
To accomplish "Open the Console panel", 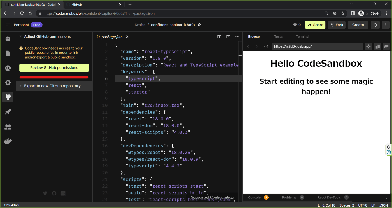I will (258, 197).
